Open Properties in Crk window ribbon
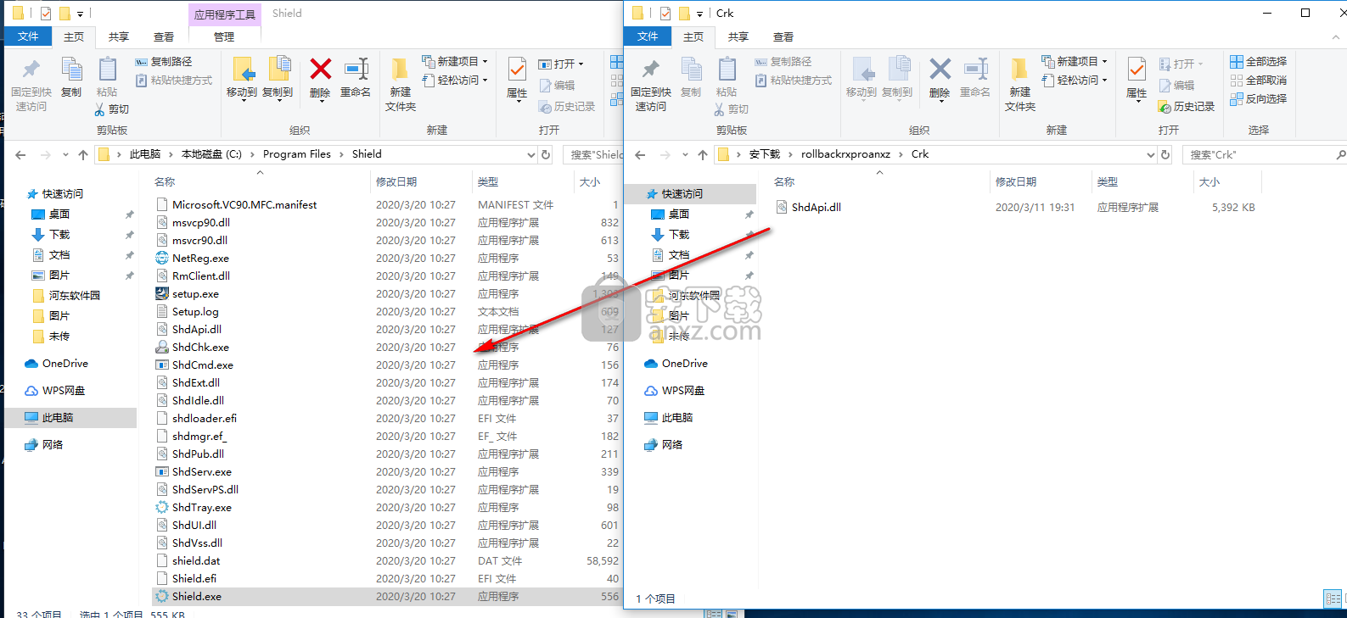The image size is (1347, 618). pos(1137,80)
